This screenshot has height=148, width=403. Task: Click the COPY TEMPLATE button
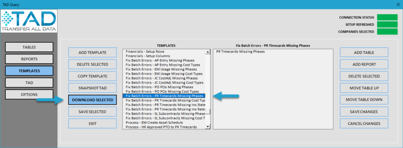pos(92,76)
